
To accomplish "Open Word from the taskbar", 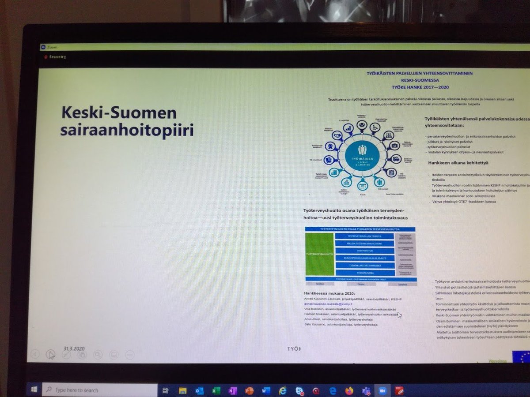I will pyautogui.click(x=266, y=390).
